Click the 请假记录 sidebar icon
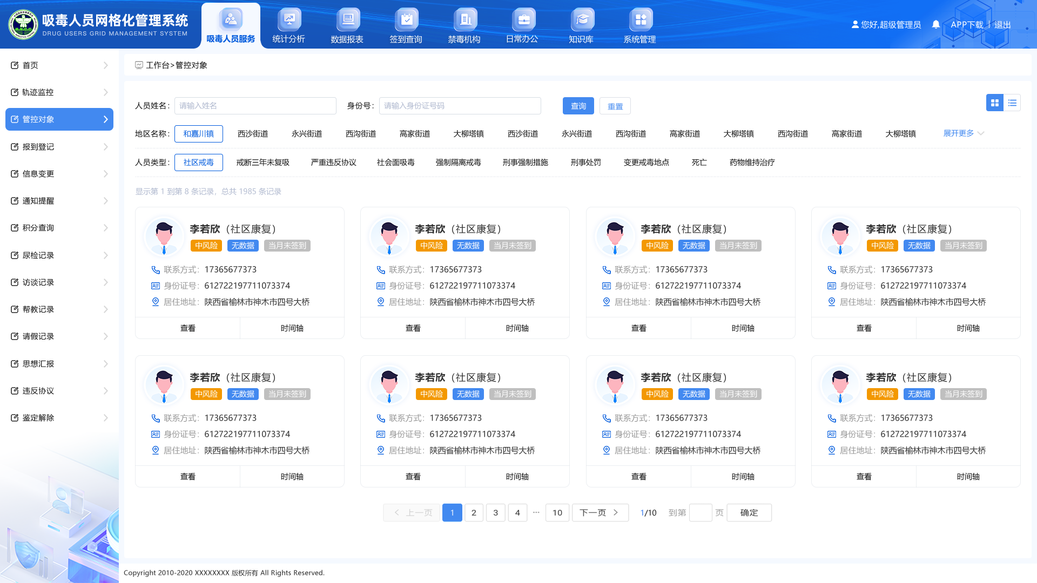 (x=15, y=336)
